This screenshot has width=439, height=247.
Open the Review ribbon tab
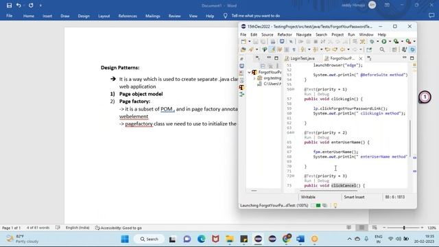(x=174, y=16)
